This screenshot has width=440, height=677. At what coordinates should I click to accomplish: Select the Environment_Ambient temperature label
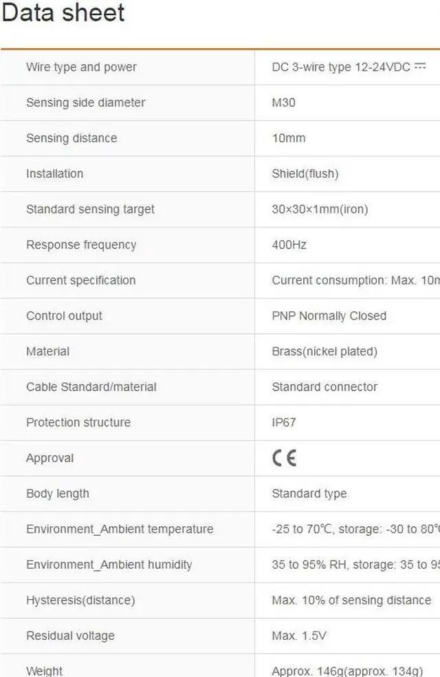120,529
